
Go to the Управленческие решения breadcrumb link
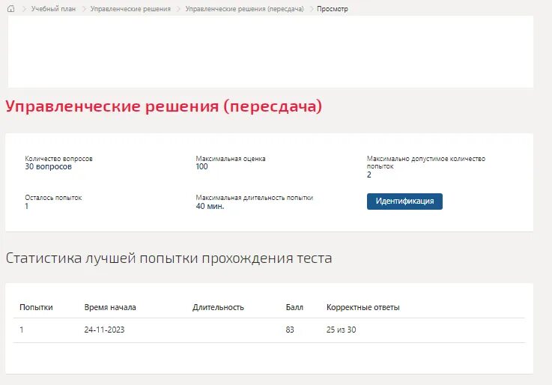(x=130, y=9)
